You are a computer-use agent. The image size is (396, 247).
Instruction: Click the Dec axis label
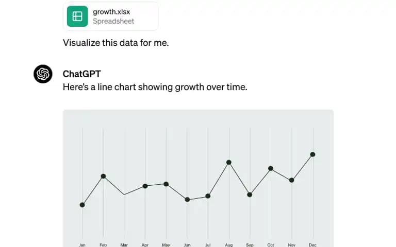tap(312, 245)
